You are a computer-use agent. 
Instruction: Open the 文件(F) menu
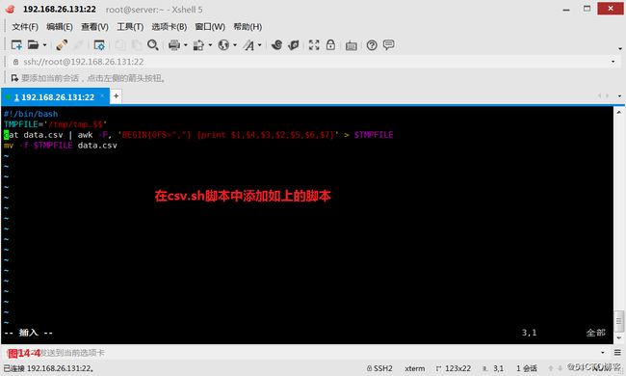25,27
